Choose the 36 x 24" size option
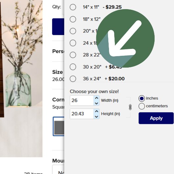 (73, 79)
